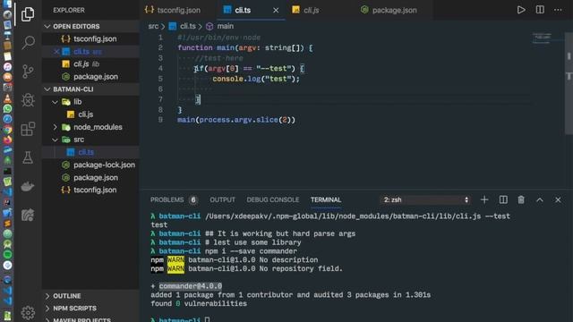Image resolution: width=573 pixels, height=322 pixels.
Task: Create a new terminal with plus icon
Action: pos(484,199)
